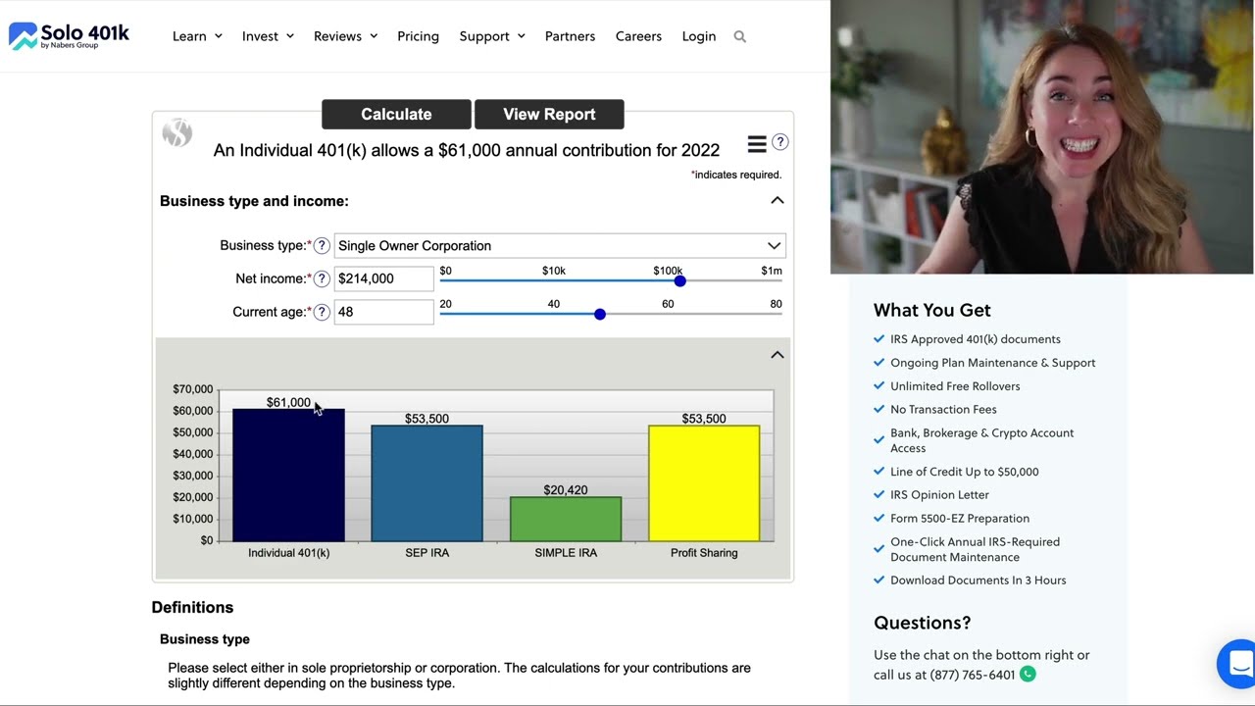Click the 'Ongoing Plan Maintenance & Support' text
The image size is (1255, 706).
(993, 363)
